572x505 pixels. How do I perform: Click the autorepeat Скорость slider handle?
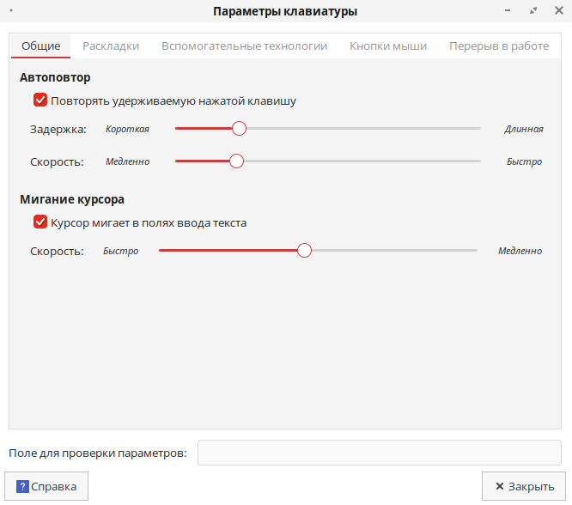click(236, 161)
